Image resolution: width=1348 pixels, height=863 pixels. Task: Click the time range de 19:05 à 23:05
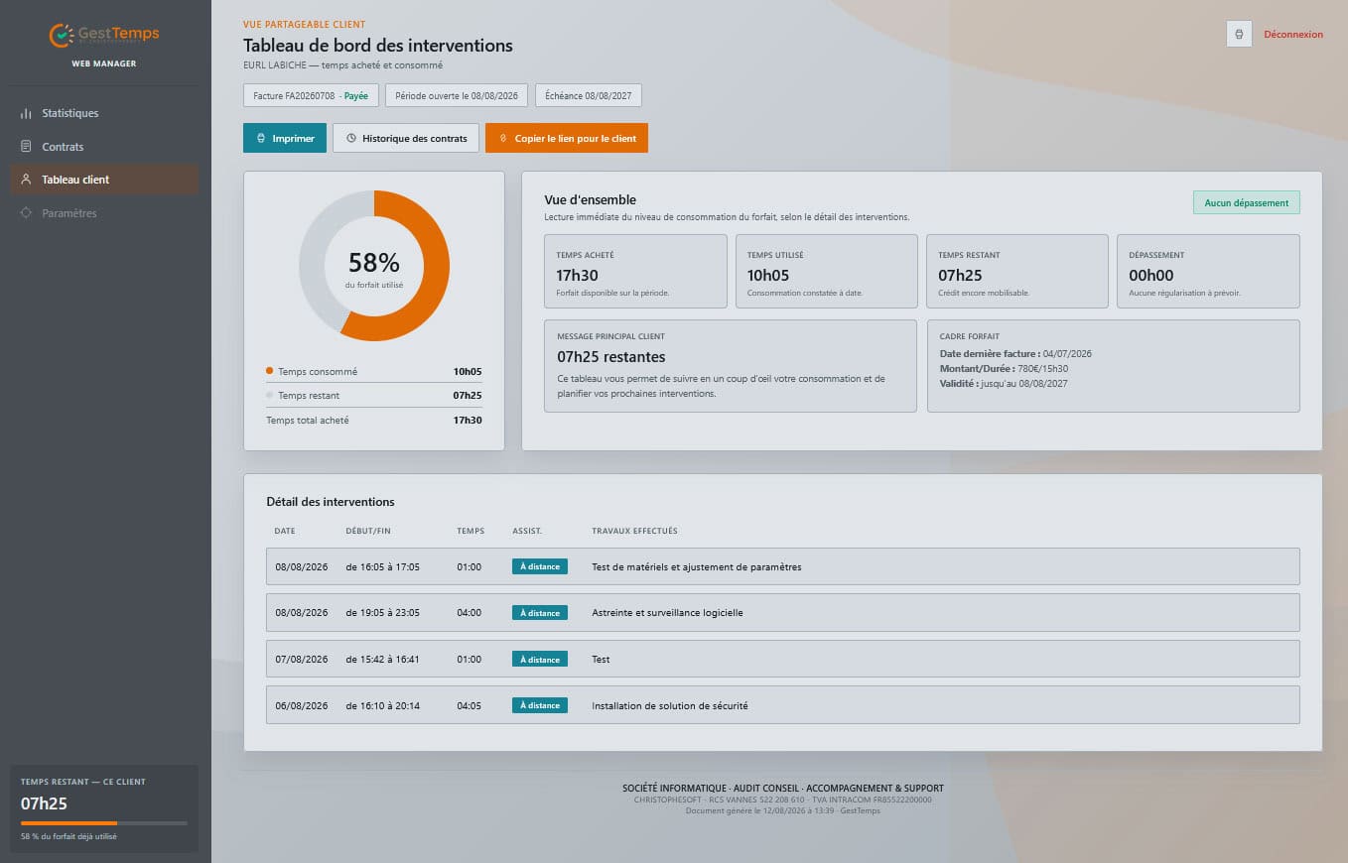(383, 613)
